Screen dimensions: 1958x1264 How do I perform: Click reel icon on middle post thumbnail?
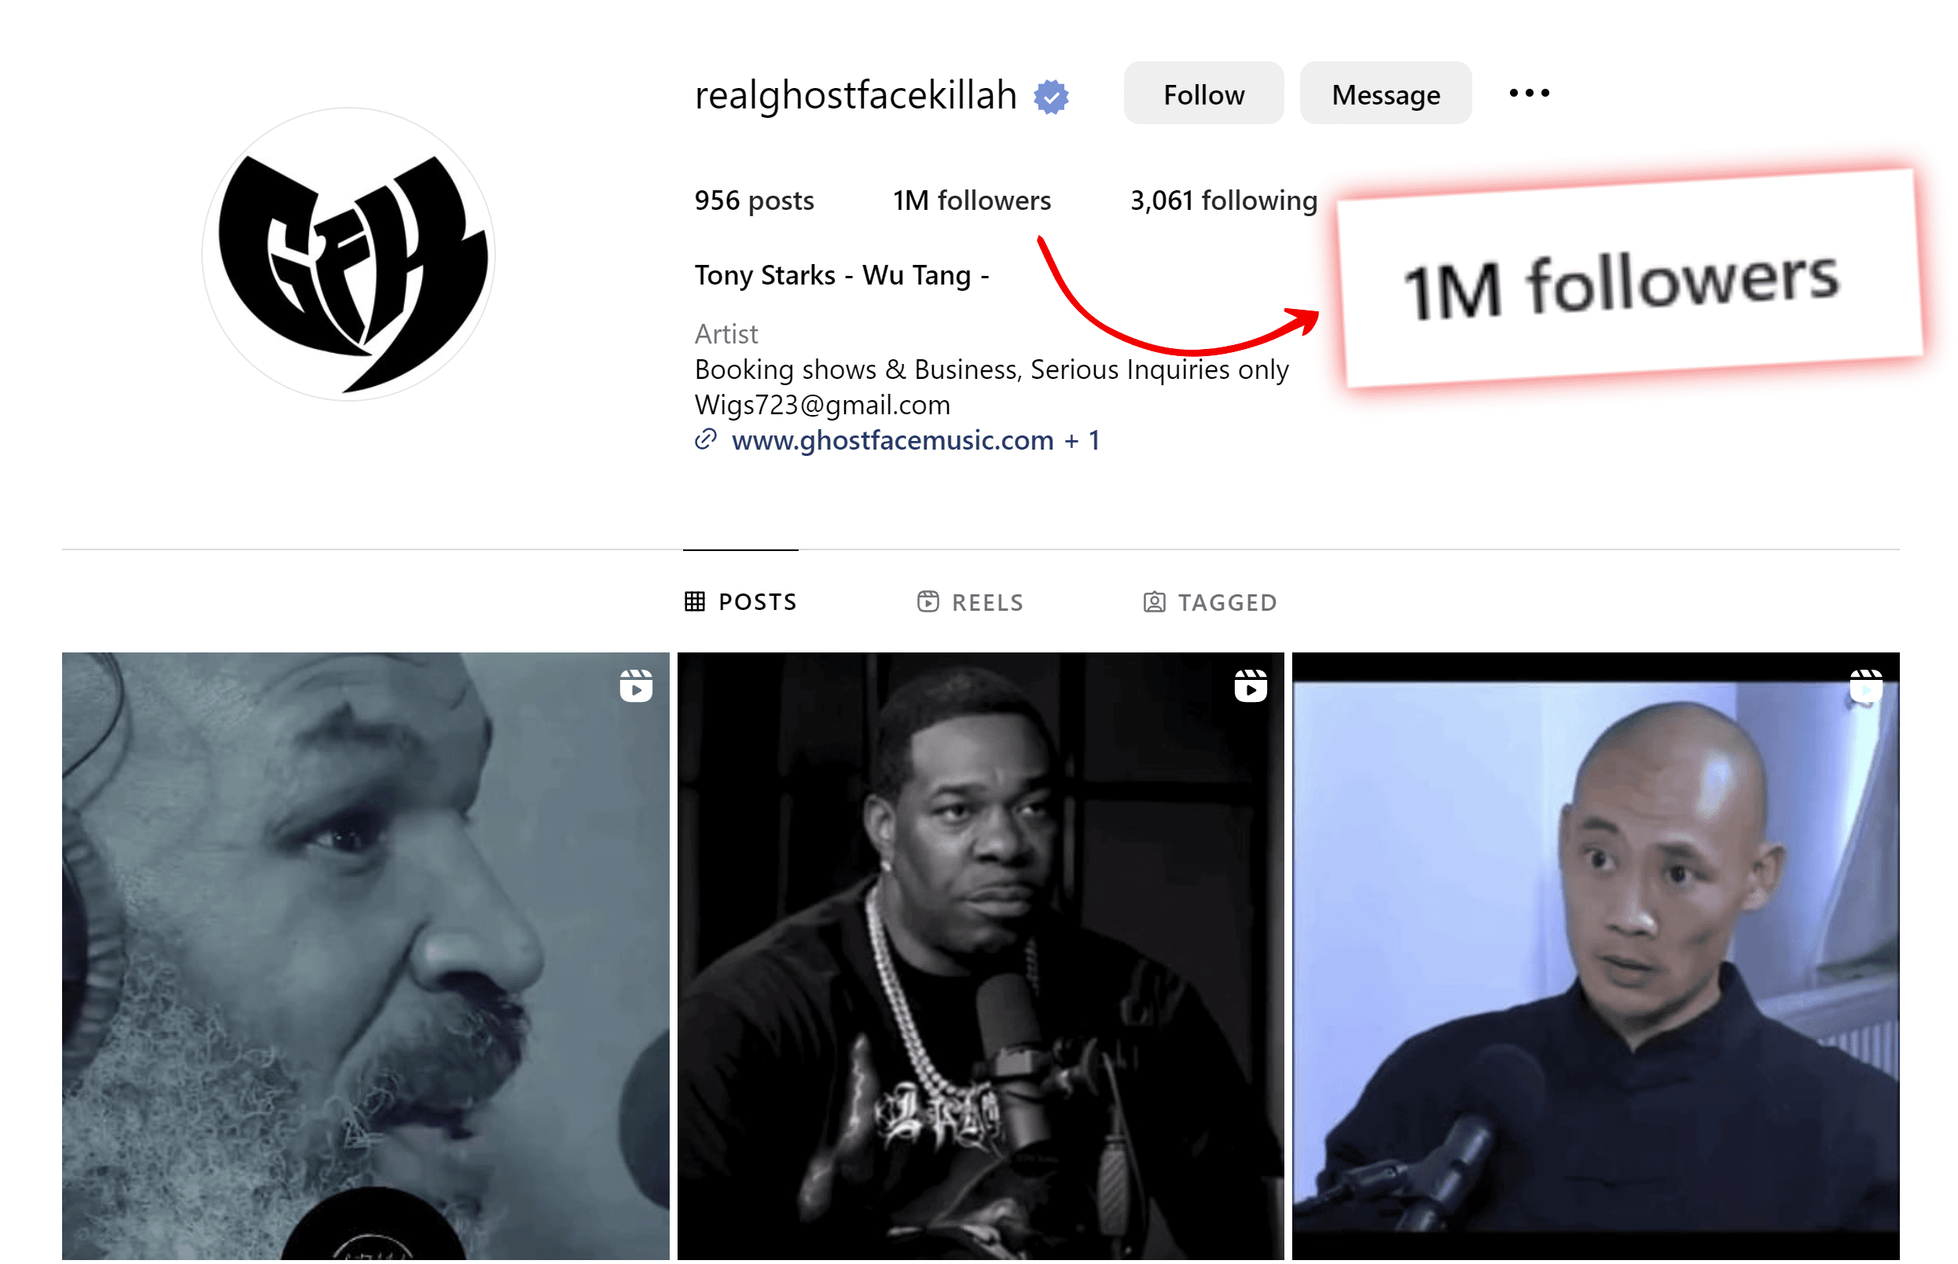click(1251, 685)
